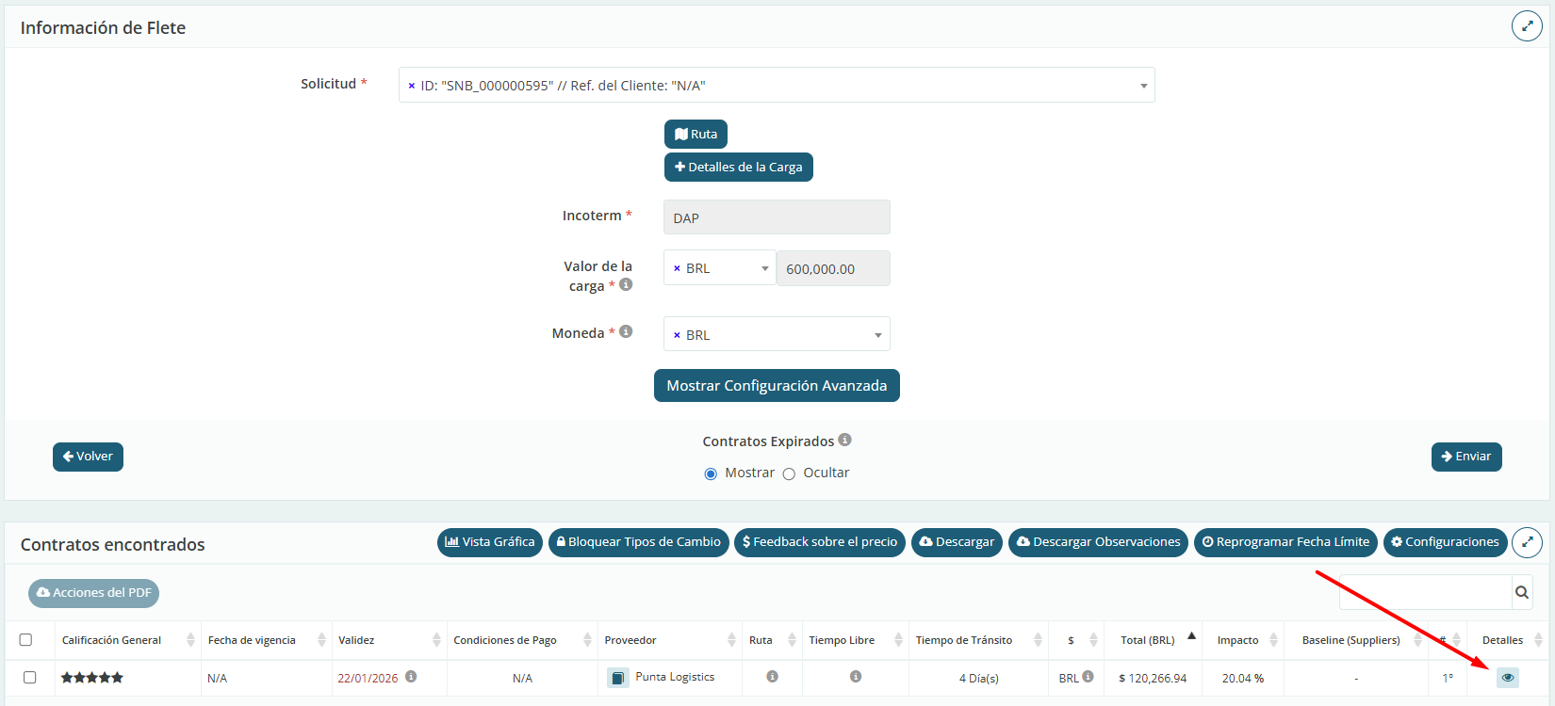Click the contracts search input field
This screenshot has height=706, width=1555.
[1424, 592]
